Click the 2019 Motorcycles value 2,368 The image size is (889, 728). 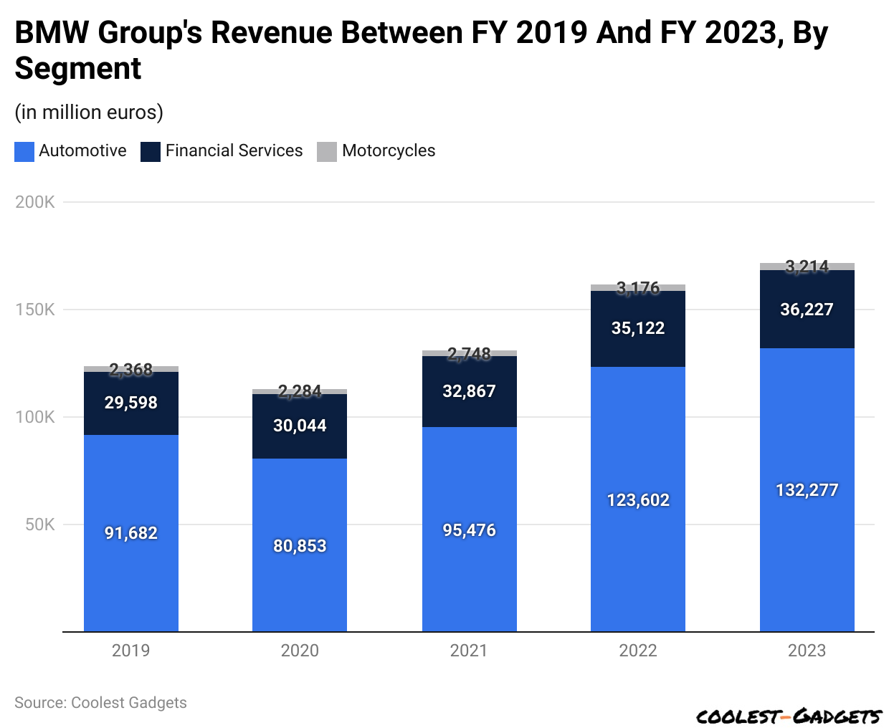[x=131, y=370]
